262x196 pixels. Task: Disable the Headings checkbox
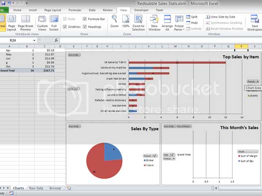pyautogui.click(x=85, y=27)
